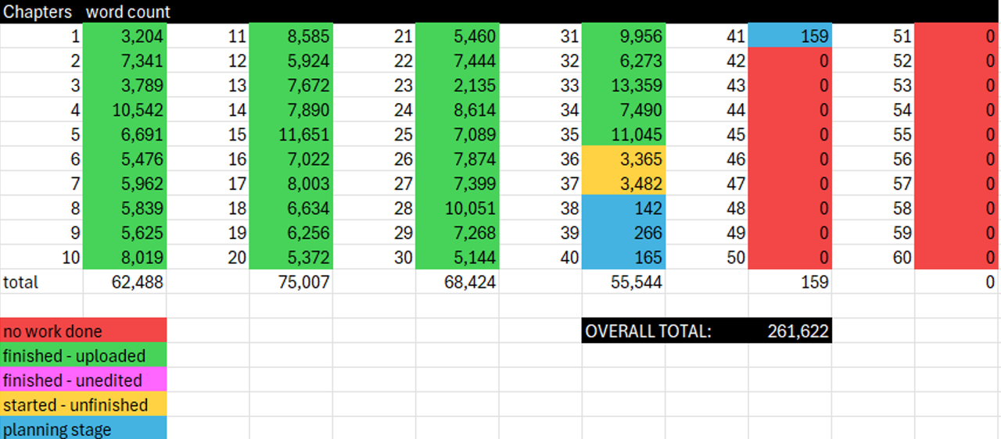Click the cell with word count 3,204
Image resolution: width=1001 pixels, height=439 pixels.
(x=125, y=36)
